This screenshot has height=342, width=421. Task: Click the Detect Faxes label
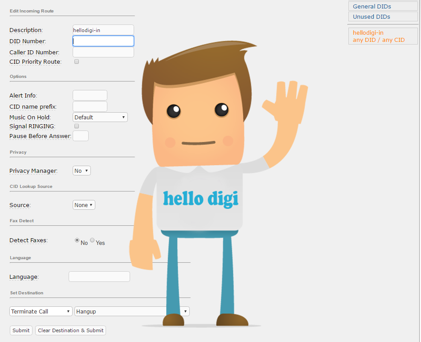[x=29, y=240]
